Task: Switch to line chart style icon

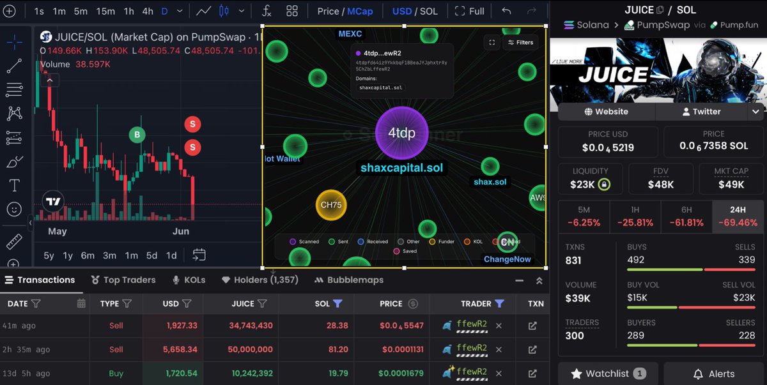Action: tap(204, 11)
